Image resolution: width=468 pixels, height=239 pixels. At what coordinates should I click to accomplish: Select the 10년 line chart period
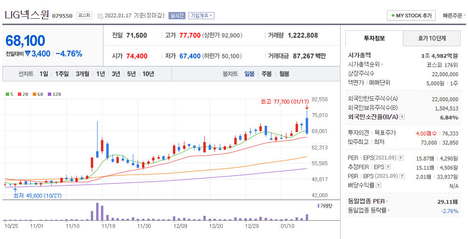148,74
